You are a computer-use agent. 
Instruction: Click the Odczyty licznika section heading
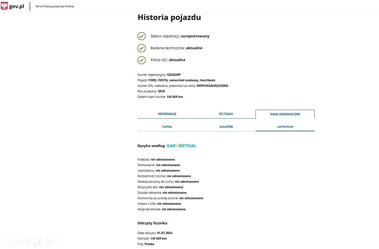click(152, 223)
